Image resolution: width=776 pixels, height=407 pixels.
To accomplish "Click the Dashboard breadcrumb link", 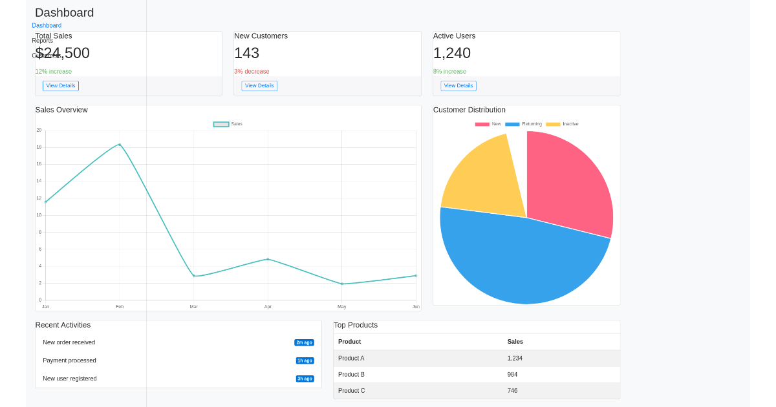I will click(46, 25).
